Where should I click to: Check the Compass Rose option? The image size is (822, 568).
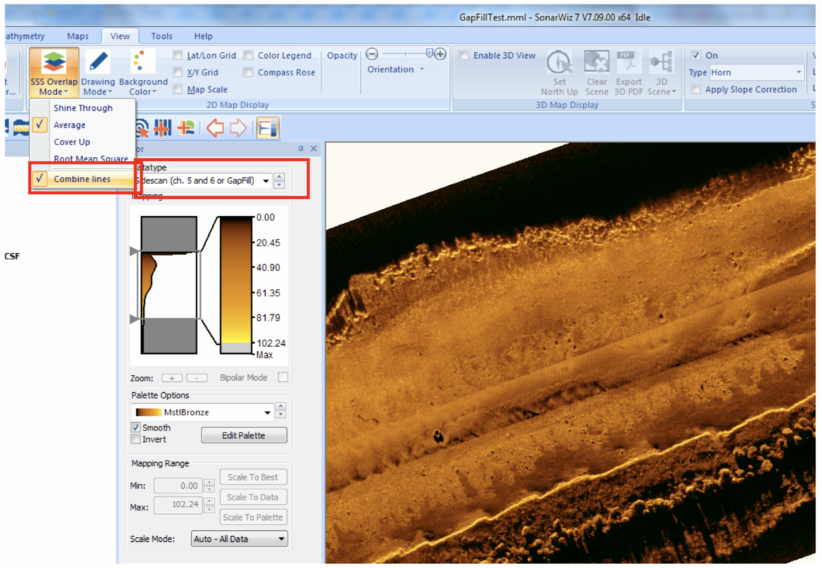coord(249,73)
